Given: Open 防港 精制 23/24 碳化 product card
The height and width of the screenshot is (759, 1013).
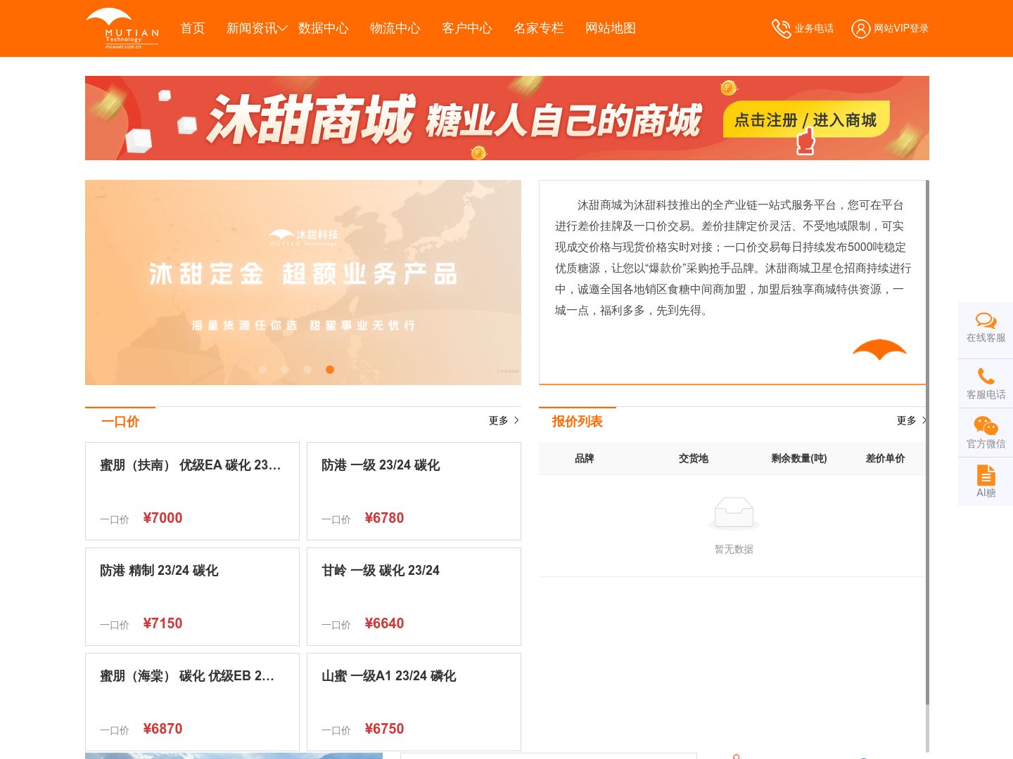Looking at the screenshot, I should 192,597.
